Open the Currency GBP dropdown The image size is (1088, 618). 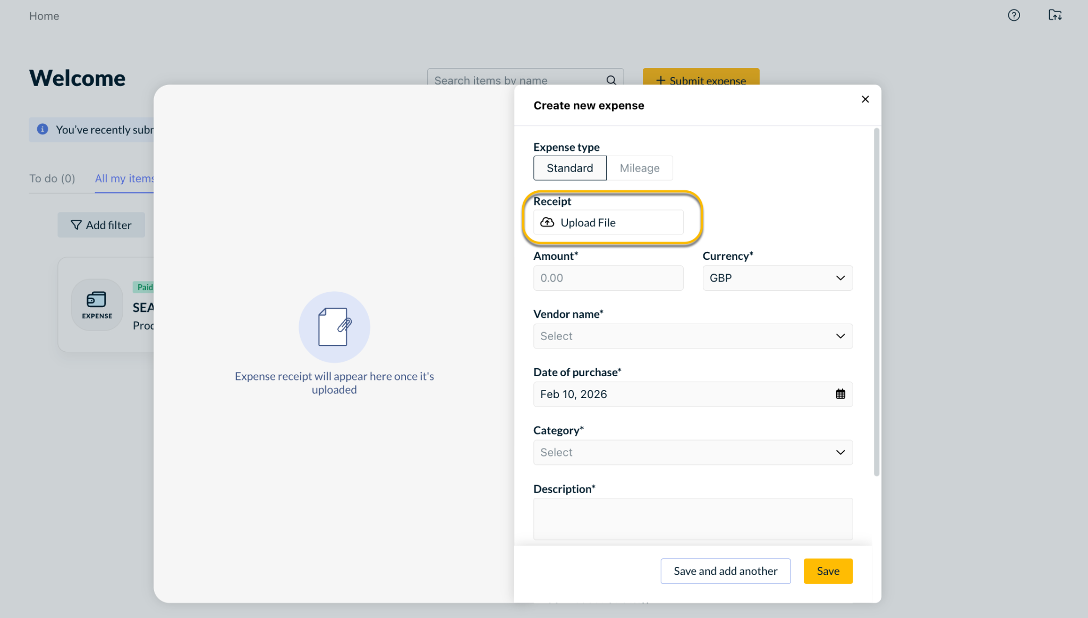pyautogui.click(x=777, y=278)
